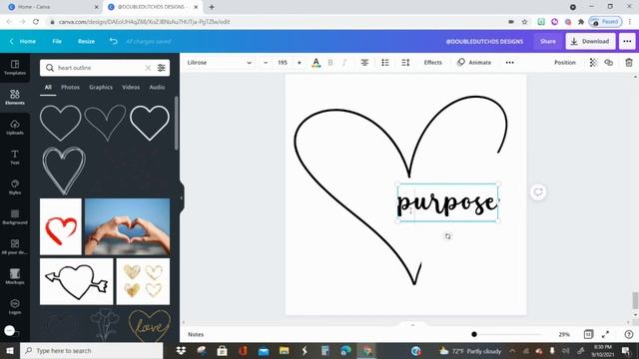The height and width of the screenshot is (359, 639).
Task: Open the Windows Start menu
Action: click(10, 350)
